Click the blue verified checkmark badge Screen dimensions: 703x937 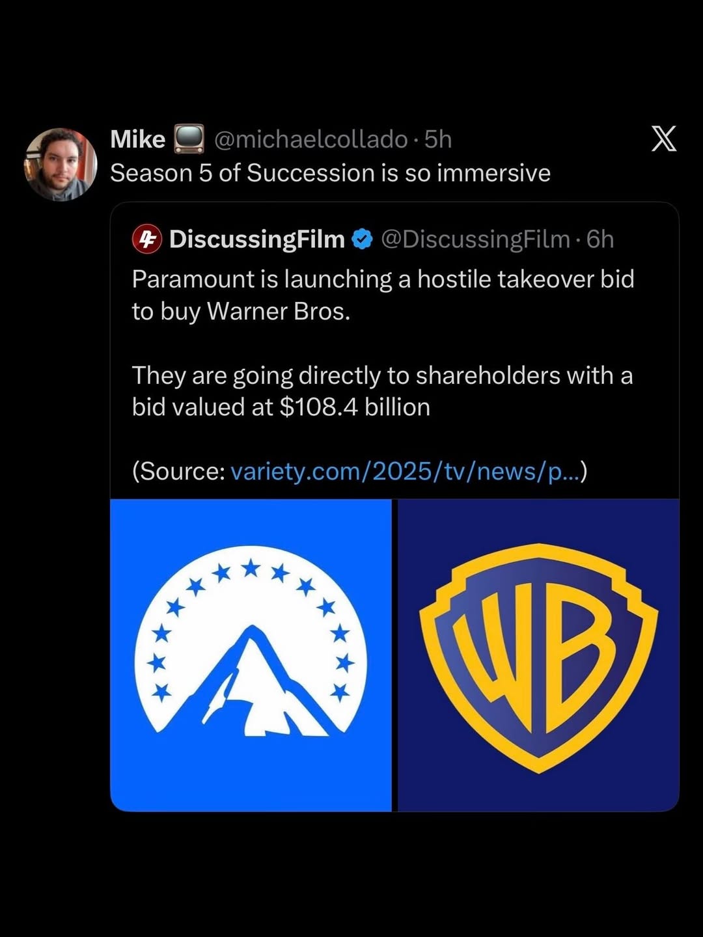coord(362,239)
